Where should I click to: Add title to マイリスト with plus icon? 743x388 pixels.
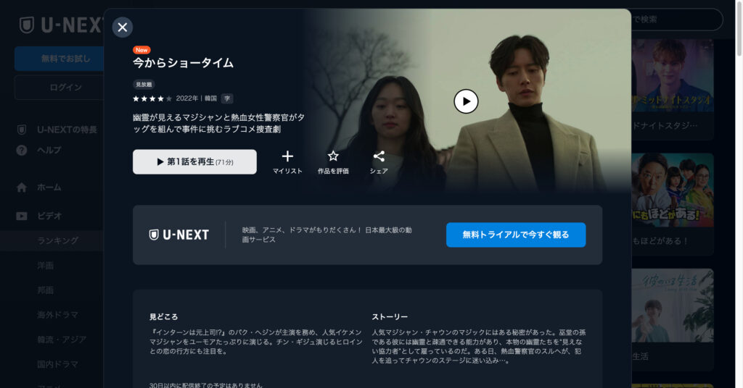pos(287,162)
